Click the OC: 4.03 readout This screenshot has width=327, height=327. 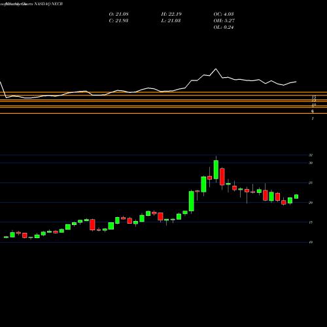pyautogui.click(x=224, y=14)
